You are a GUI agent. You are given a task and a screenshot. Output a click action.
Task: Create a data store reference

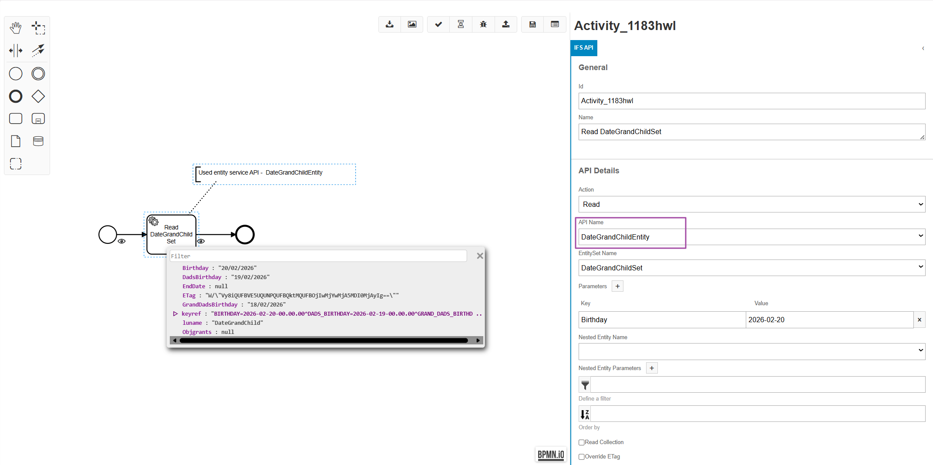tap(38, 141)
